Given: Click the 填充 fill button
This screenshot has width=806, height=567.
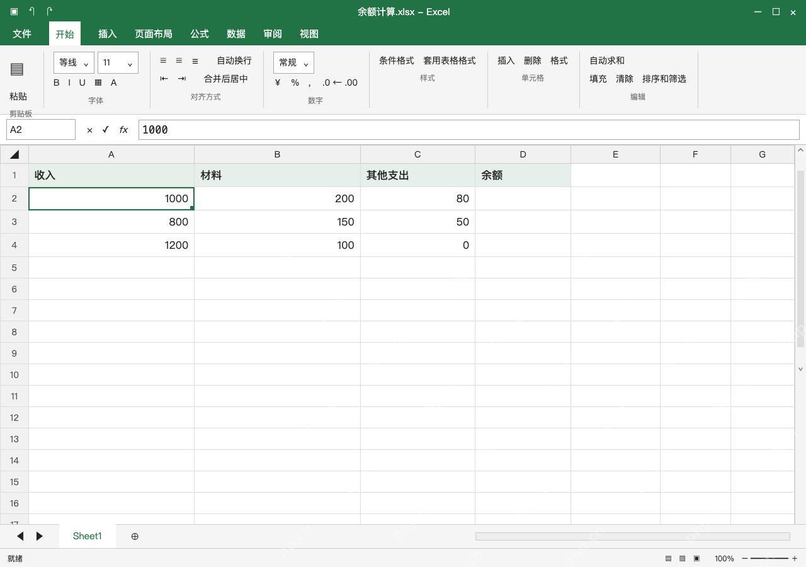Looking at the screenshot, I should [598, 79].
